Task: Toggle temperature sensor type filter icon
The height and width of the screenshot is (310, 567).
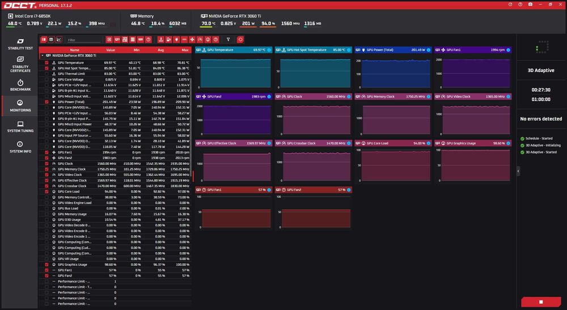Action: pyautogui.click(x=161, y=39)
